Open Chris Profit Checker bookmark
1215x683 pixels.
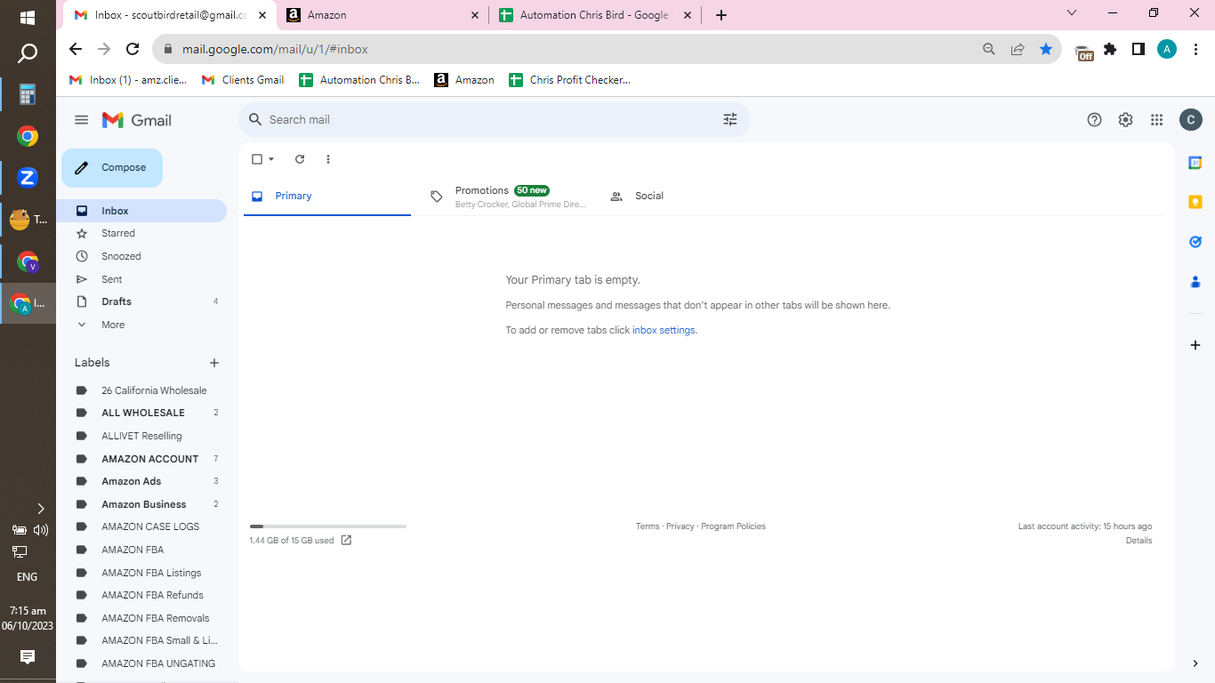(x=569, y=80)
